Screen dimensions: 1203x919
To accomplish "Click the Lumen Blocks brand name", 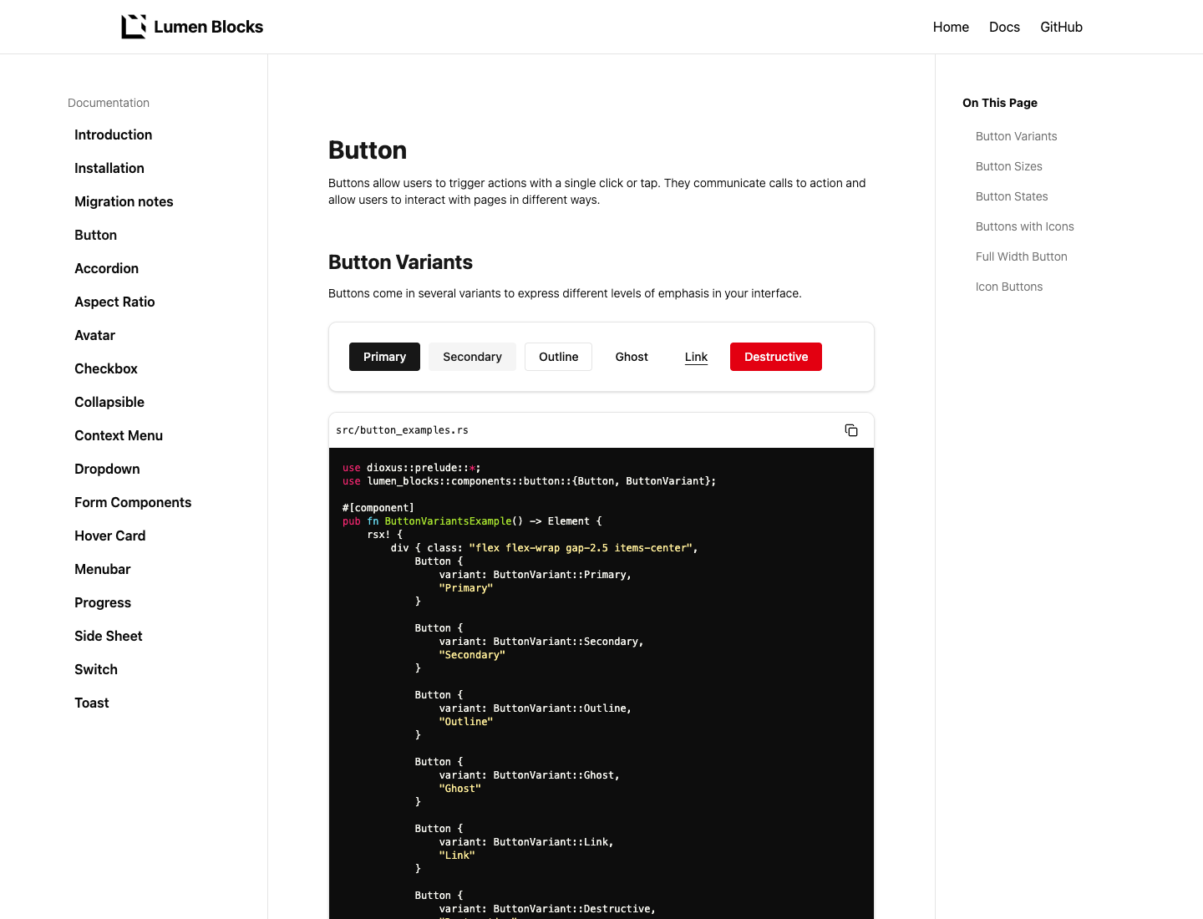I will 208,27.
